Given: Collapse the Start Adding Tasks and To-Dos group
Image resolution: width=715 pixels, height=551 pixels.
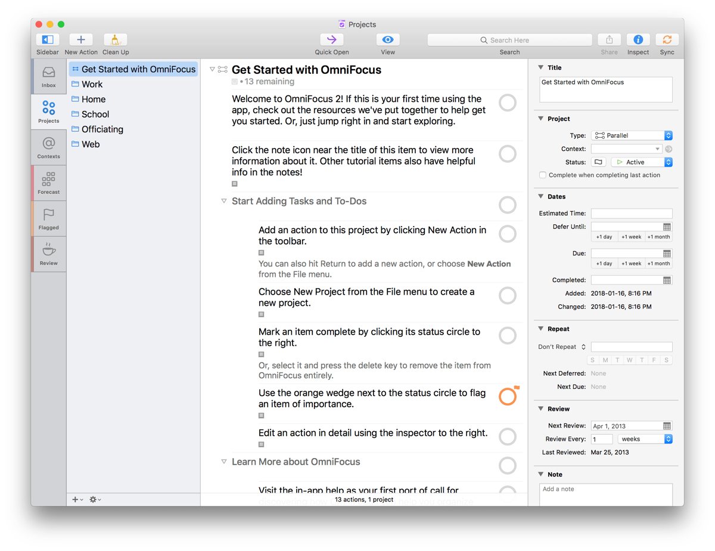Looking at the screenshot, I should click(x=224, y=202).
